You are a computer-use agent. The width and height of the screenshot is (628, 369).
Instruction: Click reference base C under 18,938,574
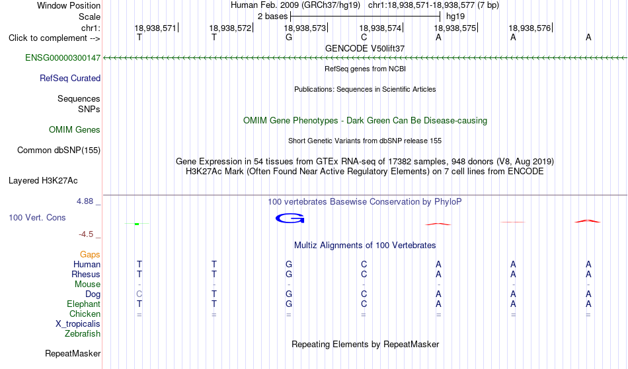(x=364, y=38)
